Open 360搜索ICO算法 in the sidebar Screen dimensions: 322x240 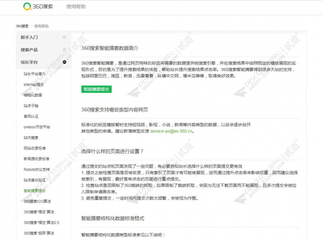pos(37,201)
